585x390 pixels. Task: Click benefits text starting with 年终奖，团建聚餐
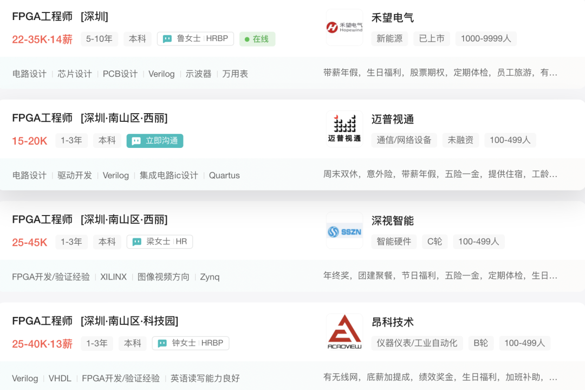[x=440, y=276]
